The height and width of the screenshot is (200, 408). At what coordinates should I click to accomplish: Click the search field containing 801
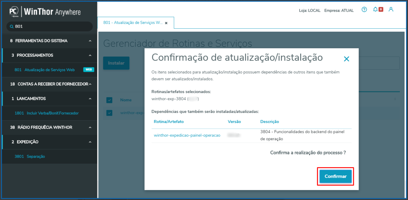49,27
